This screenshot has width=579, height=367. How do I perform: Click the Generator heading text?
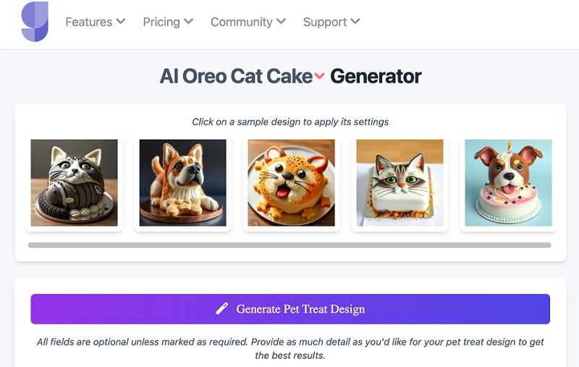pyautogui.click(x=376, y=76)
